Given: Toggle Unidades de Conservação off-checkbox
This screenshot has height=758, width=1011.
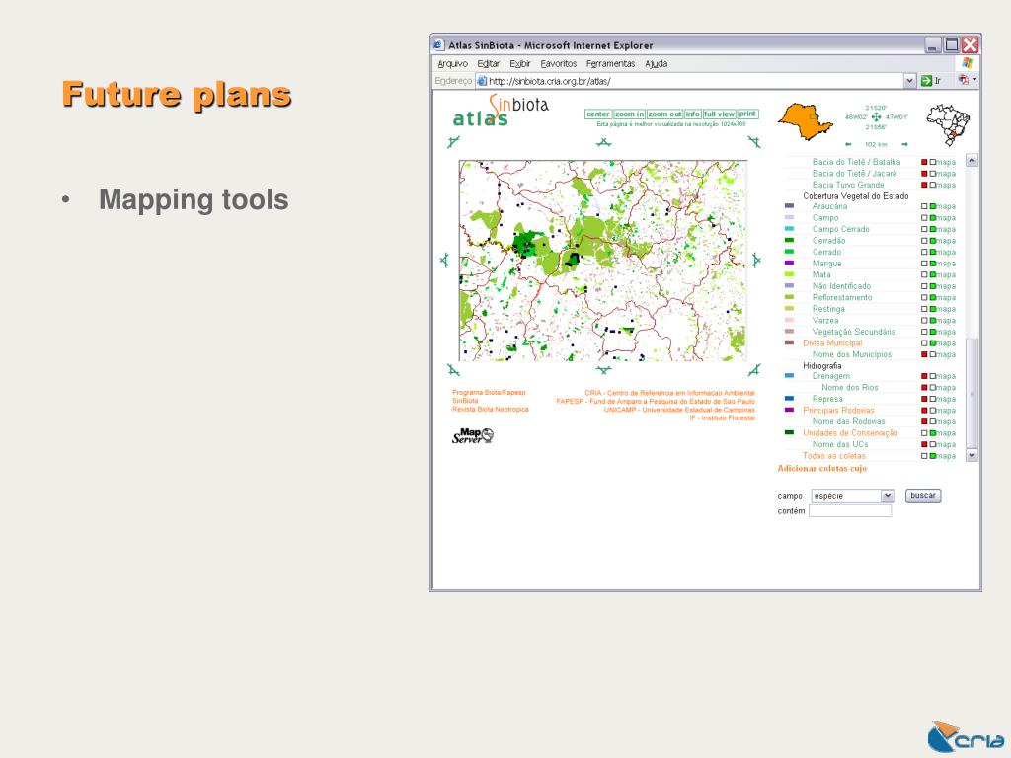Looking at the screenshot, I should pos(924,433).
